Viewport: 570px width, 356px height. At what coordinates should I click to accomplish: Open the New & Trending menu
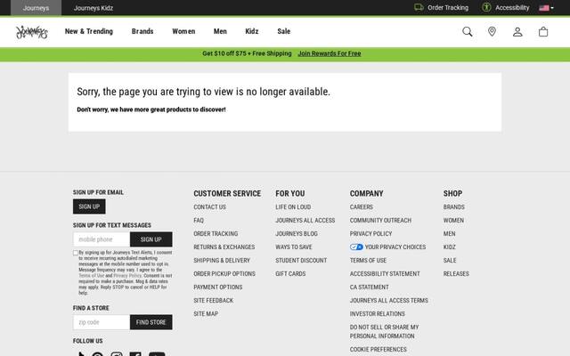click(89, 31)
